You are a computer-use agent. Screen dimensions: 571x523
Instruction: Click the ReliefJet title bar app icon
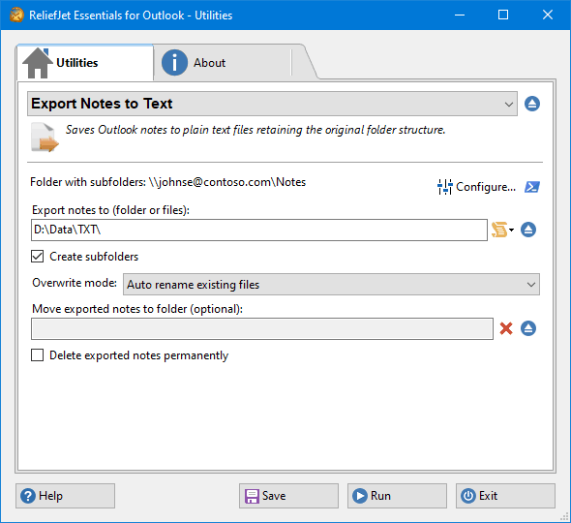pos(16,15)
